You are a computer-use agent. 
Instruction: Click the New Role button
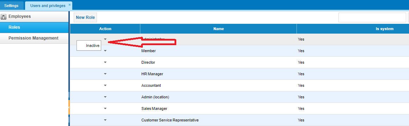[85, 17]
